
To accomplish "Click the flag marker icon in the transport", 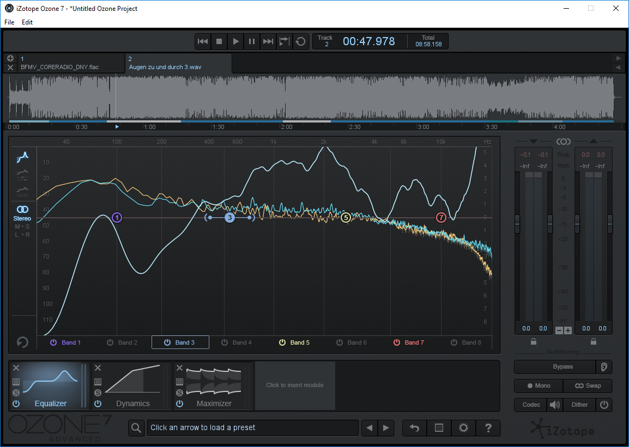I will click(x=285, y=41).
